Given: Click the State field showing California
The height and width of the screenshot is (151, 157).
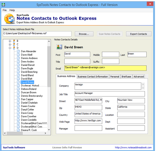Looking at the screenshot, I should point(131,108).
